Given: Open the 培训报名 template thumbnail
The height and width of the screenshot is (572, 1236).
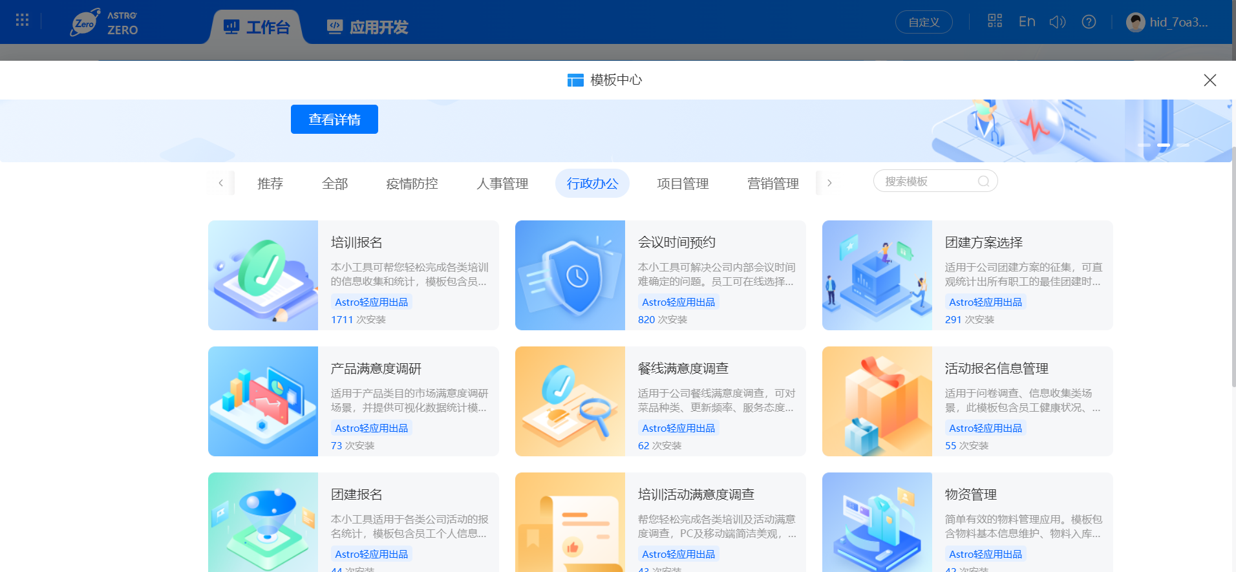Looking at the screenshot, I should coord(263,275).
